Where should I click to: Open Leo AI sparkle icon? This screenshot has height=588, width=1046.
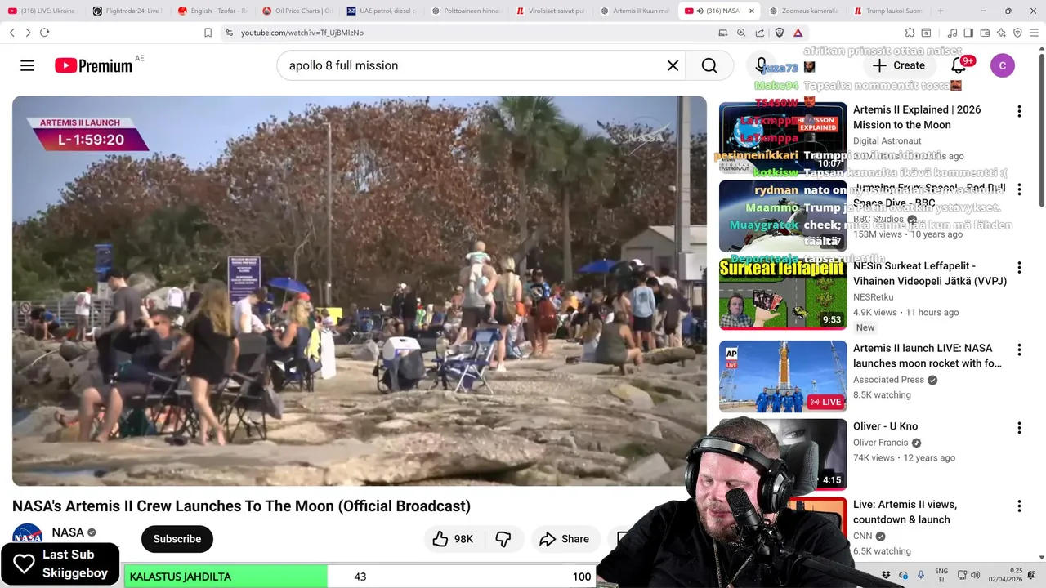[x=1001, y=33]
